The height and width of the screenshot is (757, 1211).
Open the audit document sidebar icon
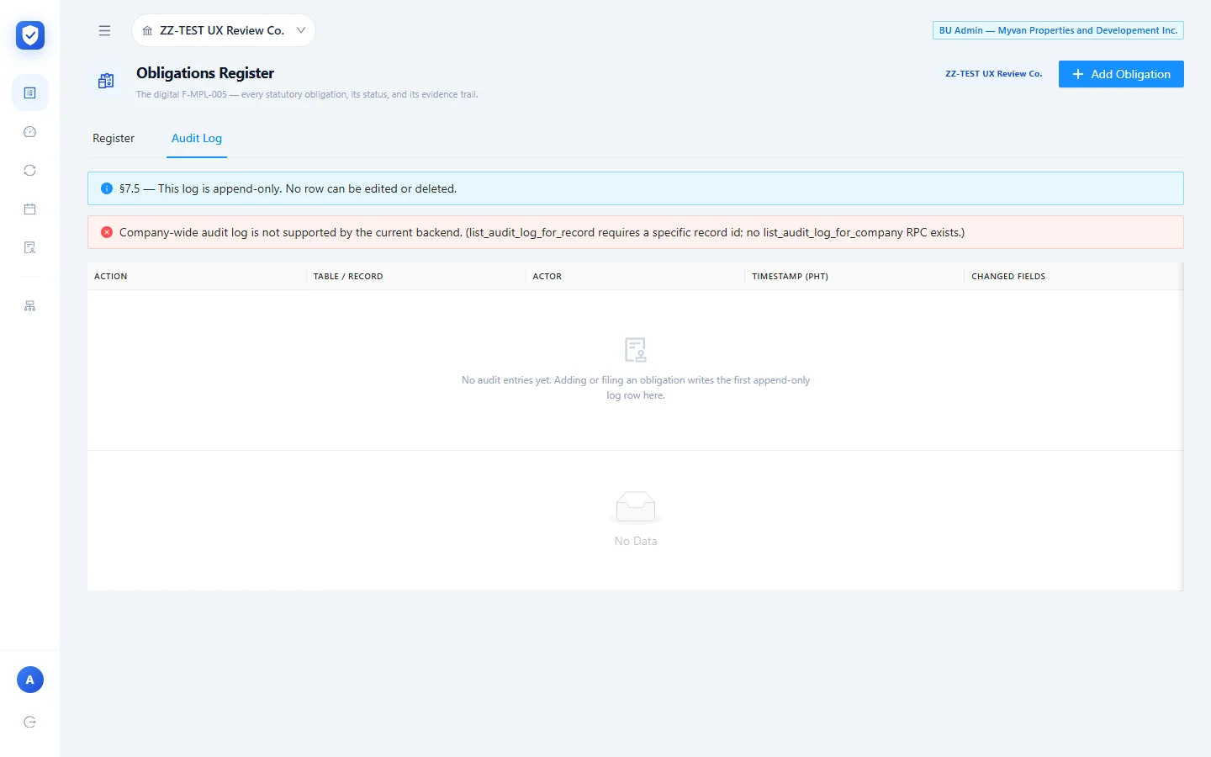(x=30, y=247)
